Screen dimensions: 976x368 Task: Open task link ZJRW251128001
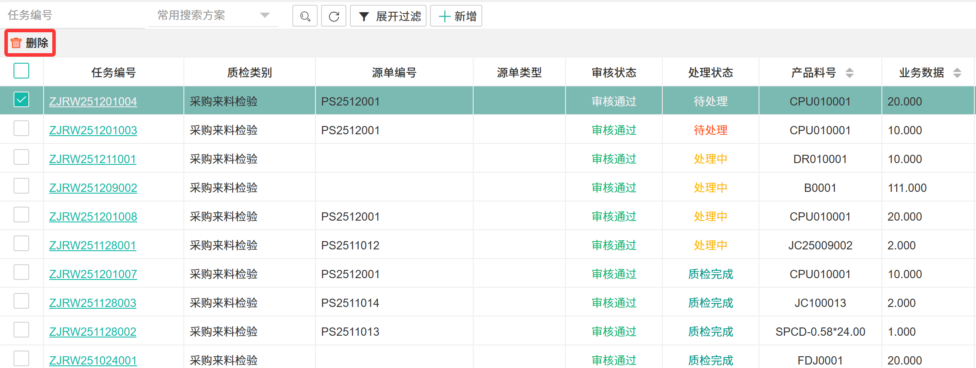(93, 245)
